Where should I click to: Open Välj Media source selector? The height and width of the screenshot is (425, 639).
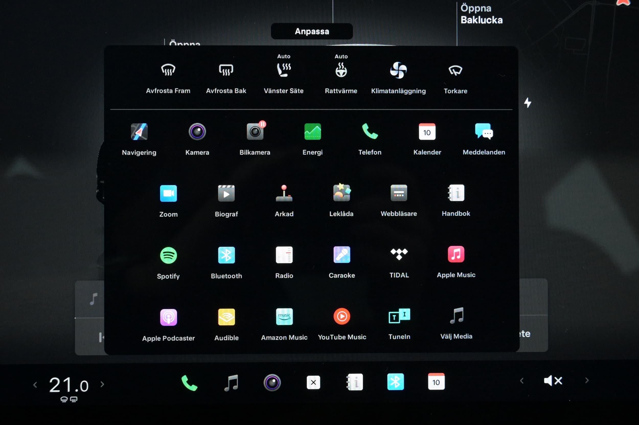(457, 316)
